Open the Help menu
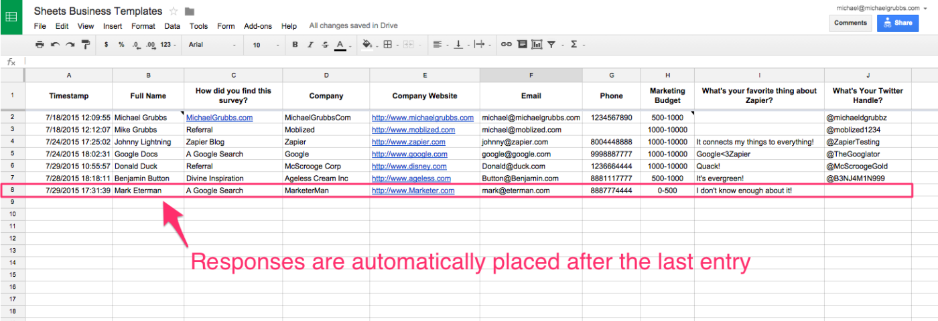 [289, 26]
